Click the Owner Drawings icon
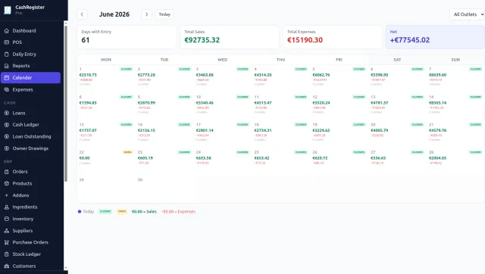Image resolution: width=485 pixels, height=274 pixels. click(7, 148)
